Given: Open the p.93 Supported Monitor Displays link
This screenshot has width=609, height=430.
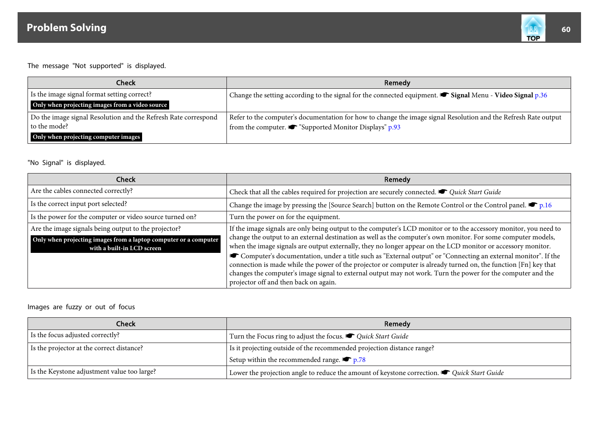Looking at the screenshot, I should click(x=394, y=127).
